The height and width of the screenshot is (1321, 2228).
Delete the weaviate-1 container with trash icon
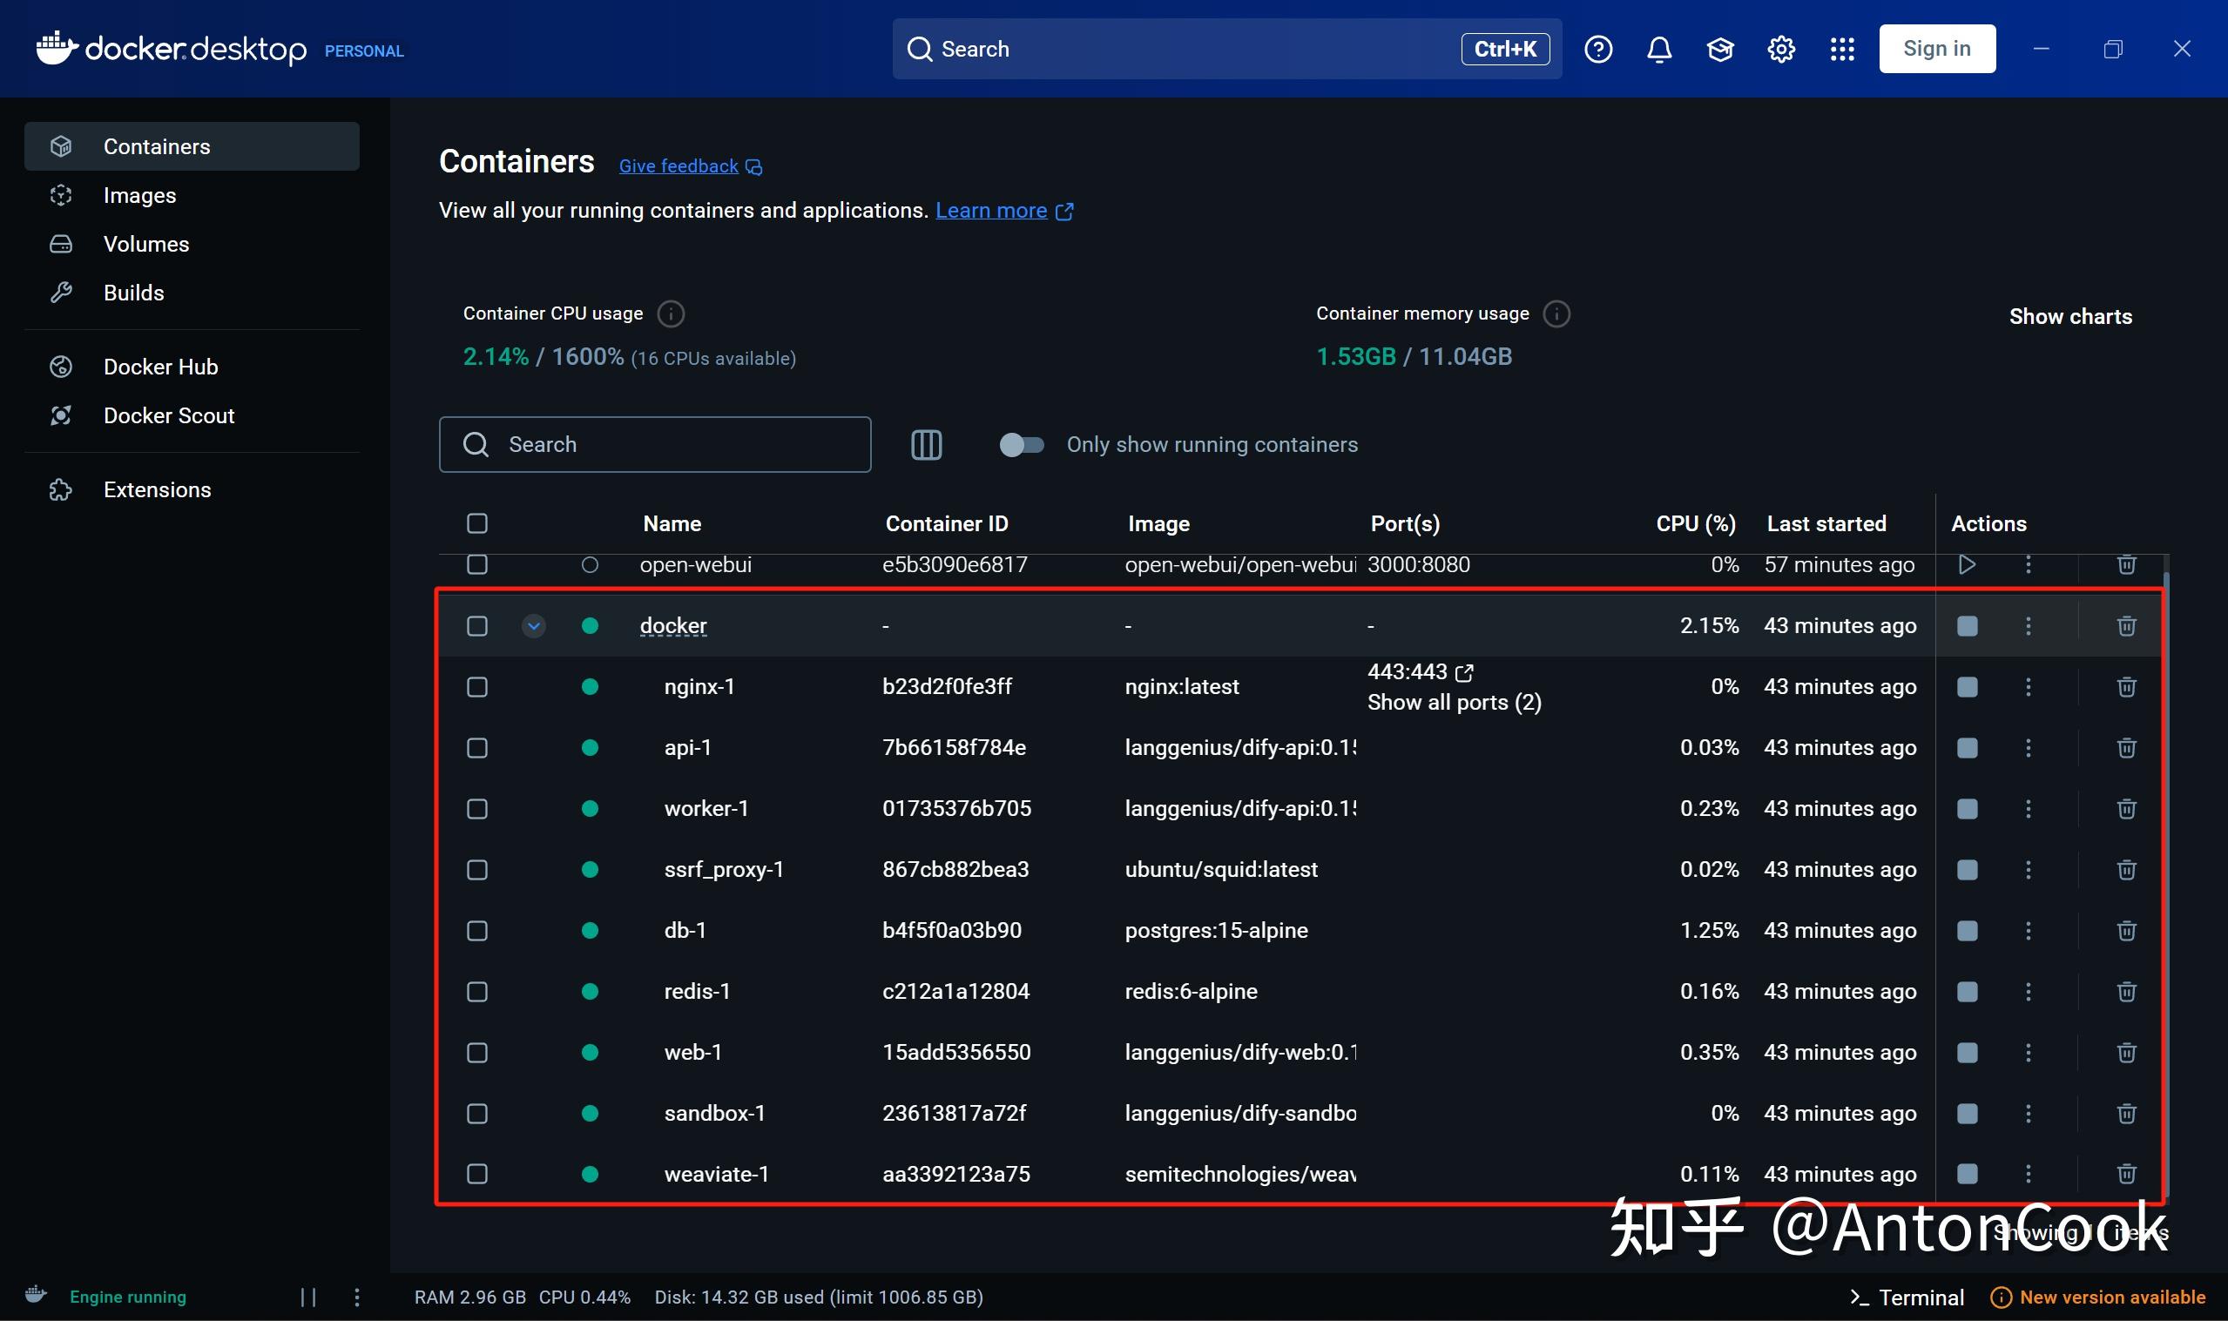click(2125, 1174)
